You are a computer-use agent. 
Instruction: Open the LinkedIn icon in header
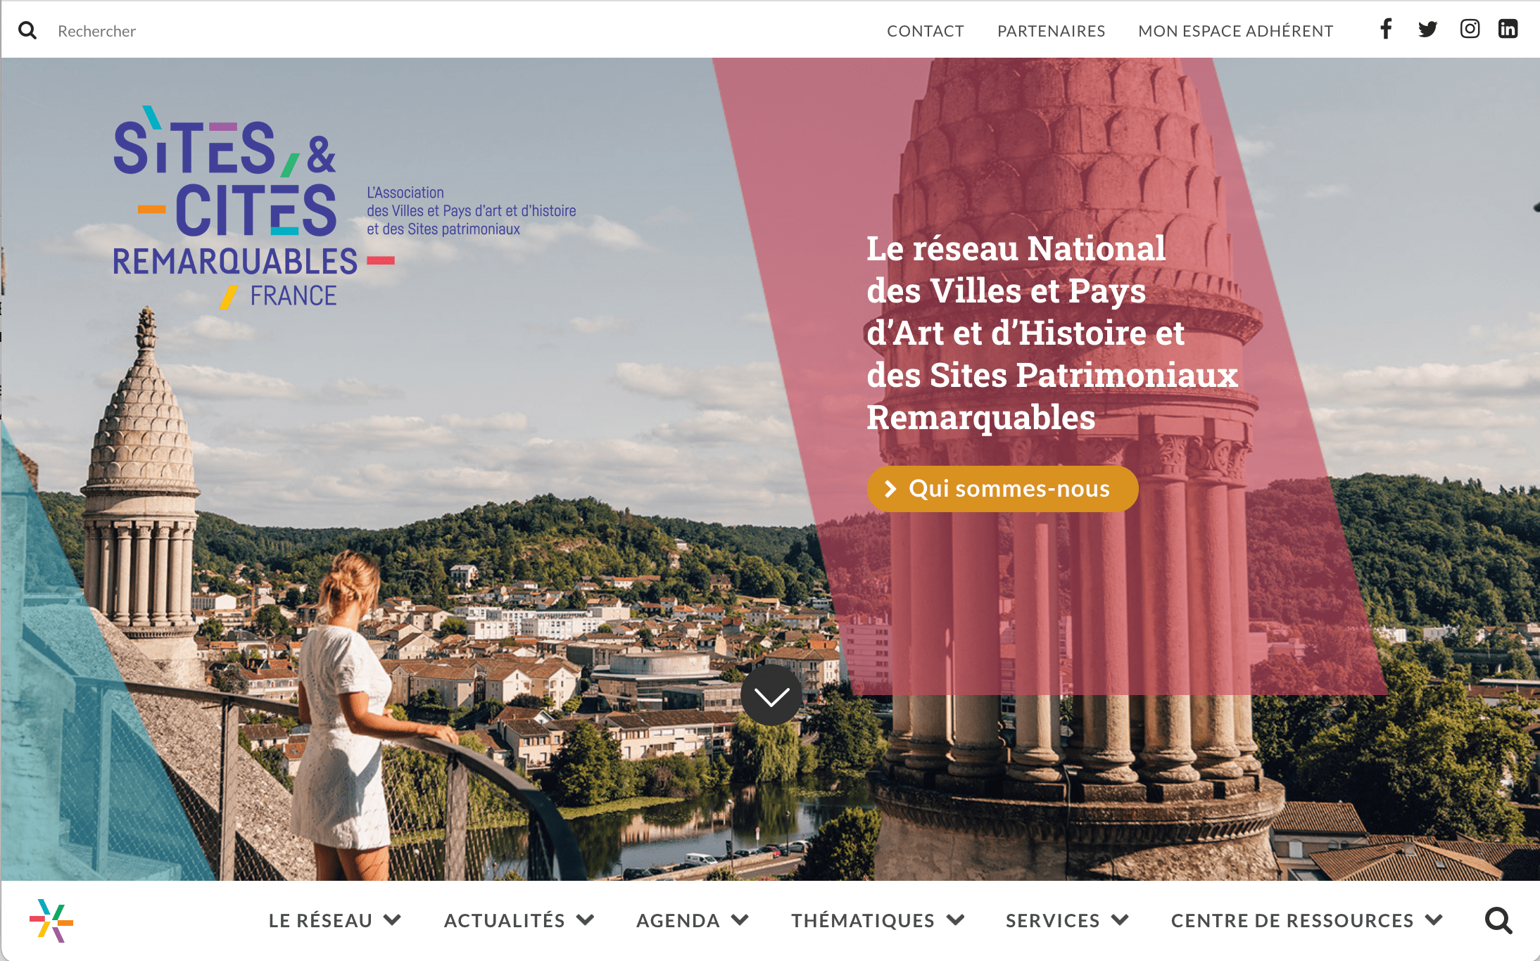click(x=1508, y=29)
